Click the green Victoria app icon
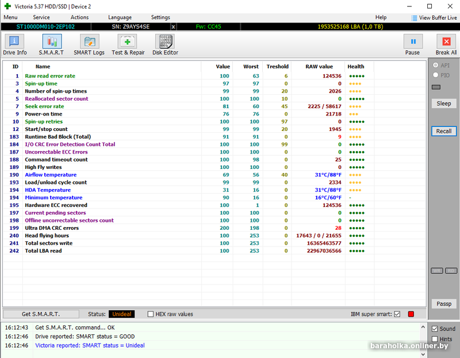 point(7,6)
